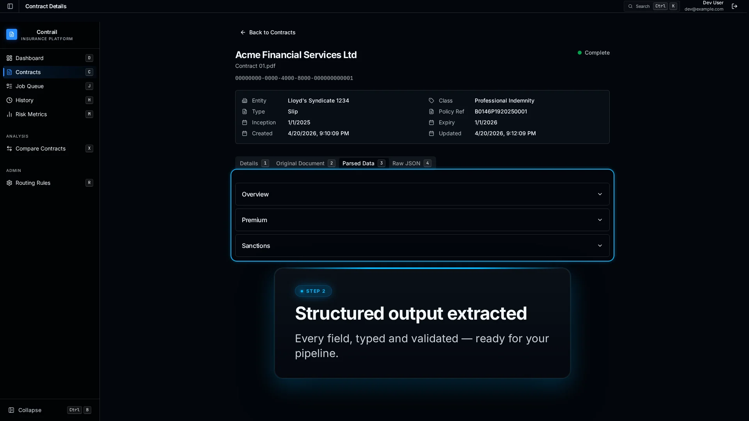Click Back to Contracts
This screenshot has width=749, height=421.
point(268,32)
